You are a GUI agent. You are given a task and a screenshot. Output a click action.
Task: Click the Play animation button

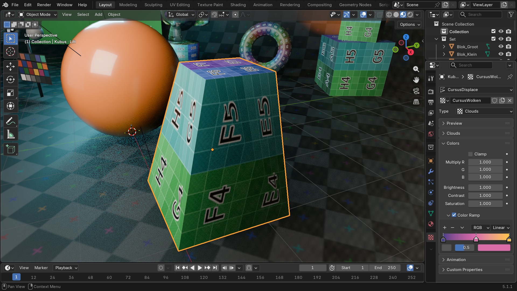200,268
